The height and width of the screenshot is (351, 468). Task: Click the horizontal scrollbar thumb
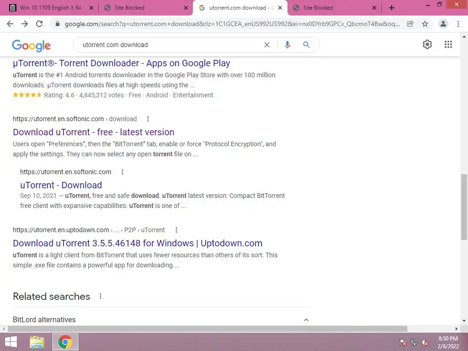click(207, 329)
